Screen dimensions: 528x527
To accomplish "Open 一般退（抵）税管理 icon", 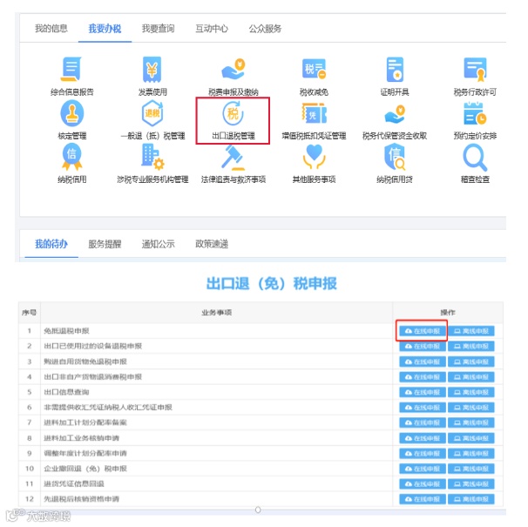I will [x=152, y=113].
